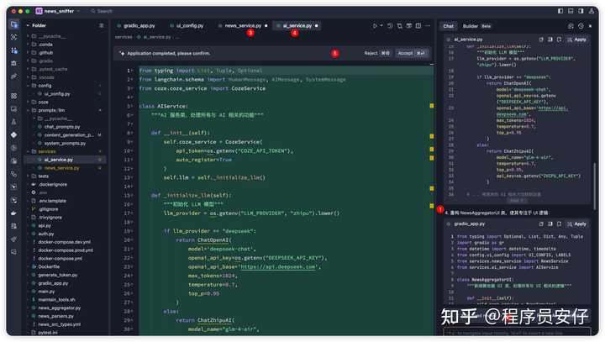Screen dimensions: 605x342
Task: Open the news_sniffer project dropdown
Action: 57,11
